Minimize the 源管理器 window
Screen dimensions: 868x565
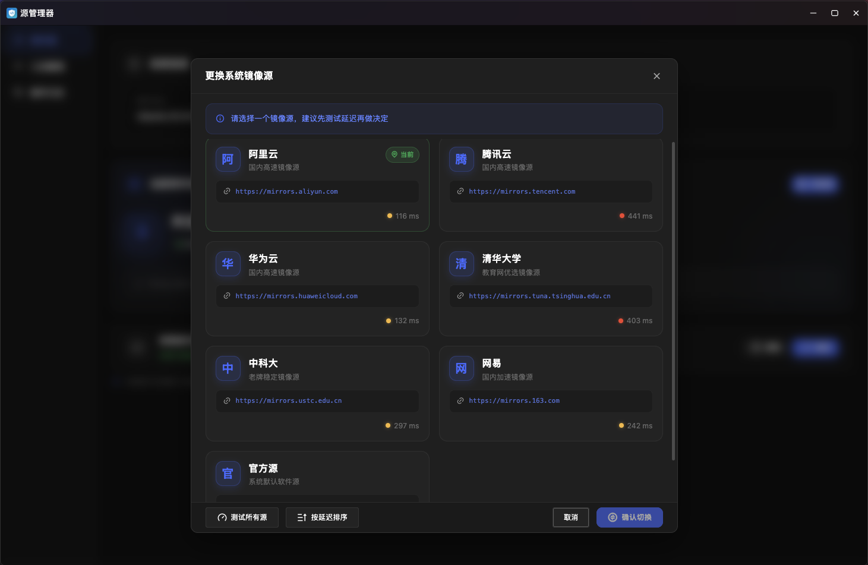click(813, 13)
